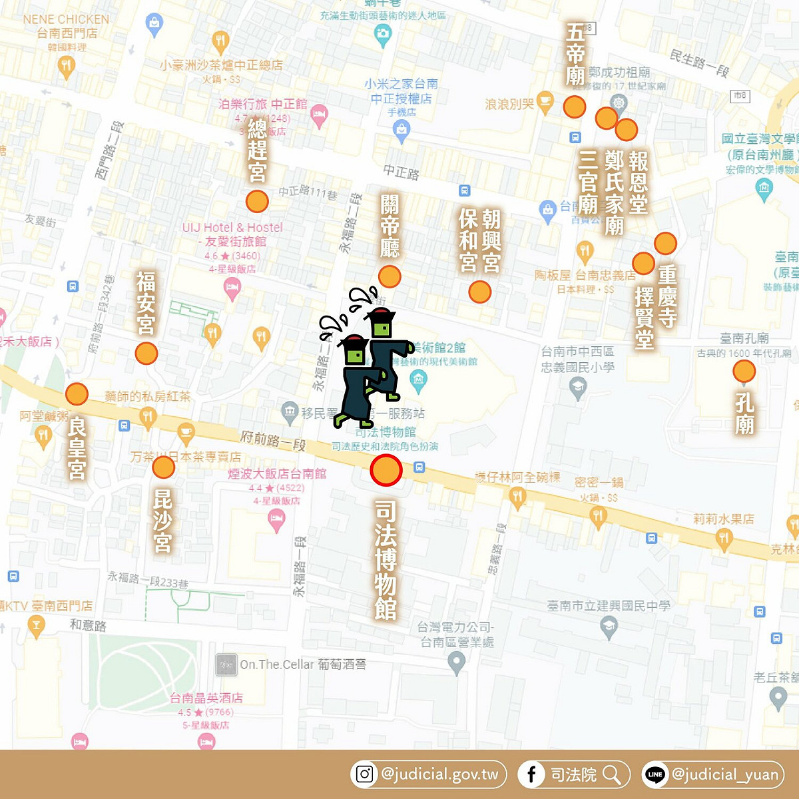Click the 矮仔林阿全碗粿 restaurant pin
The width and height of the screenshot is (799, 799).
(x=517, y=497)
